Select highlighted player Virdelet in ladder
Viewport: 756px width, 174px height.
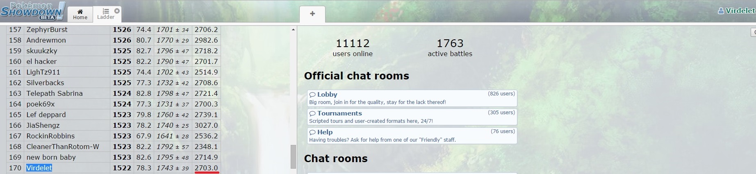click(x=39, y=168)
